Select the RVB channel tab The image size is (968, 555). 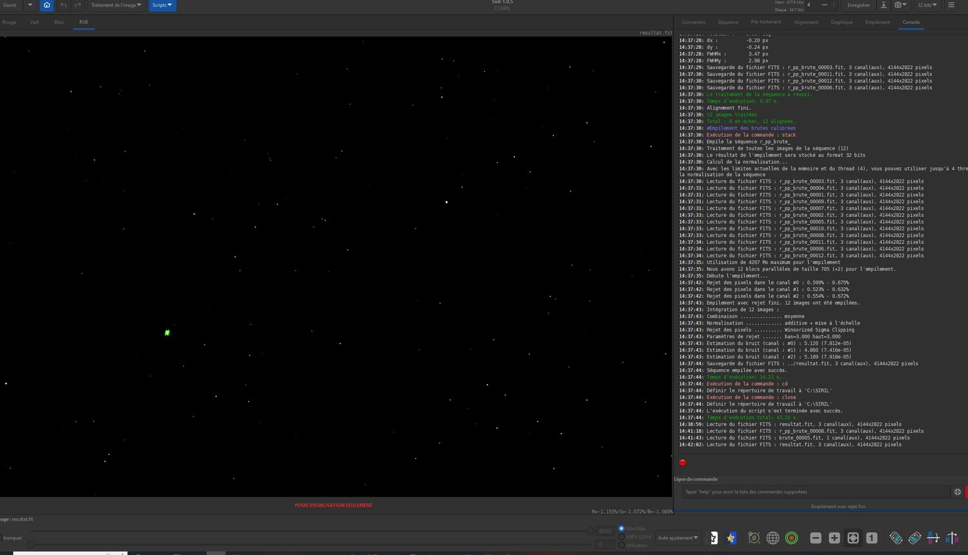[x=84, y=23]
